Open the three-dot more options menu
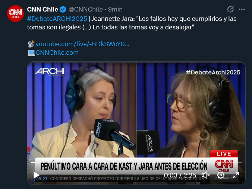This screenshot has height=189, width=252. click(242, 9)
